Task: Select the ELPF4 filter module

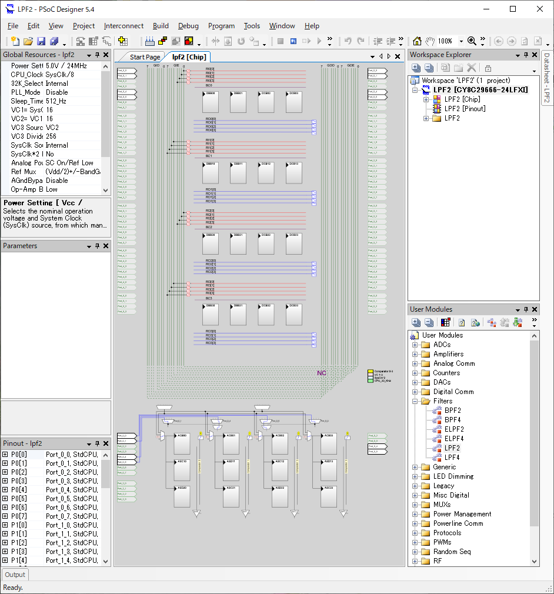Action: 454,438
